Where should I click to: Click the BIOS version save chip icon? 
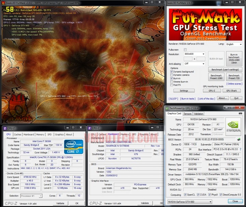[239, 139]
